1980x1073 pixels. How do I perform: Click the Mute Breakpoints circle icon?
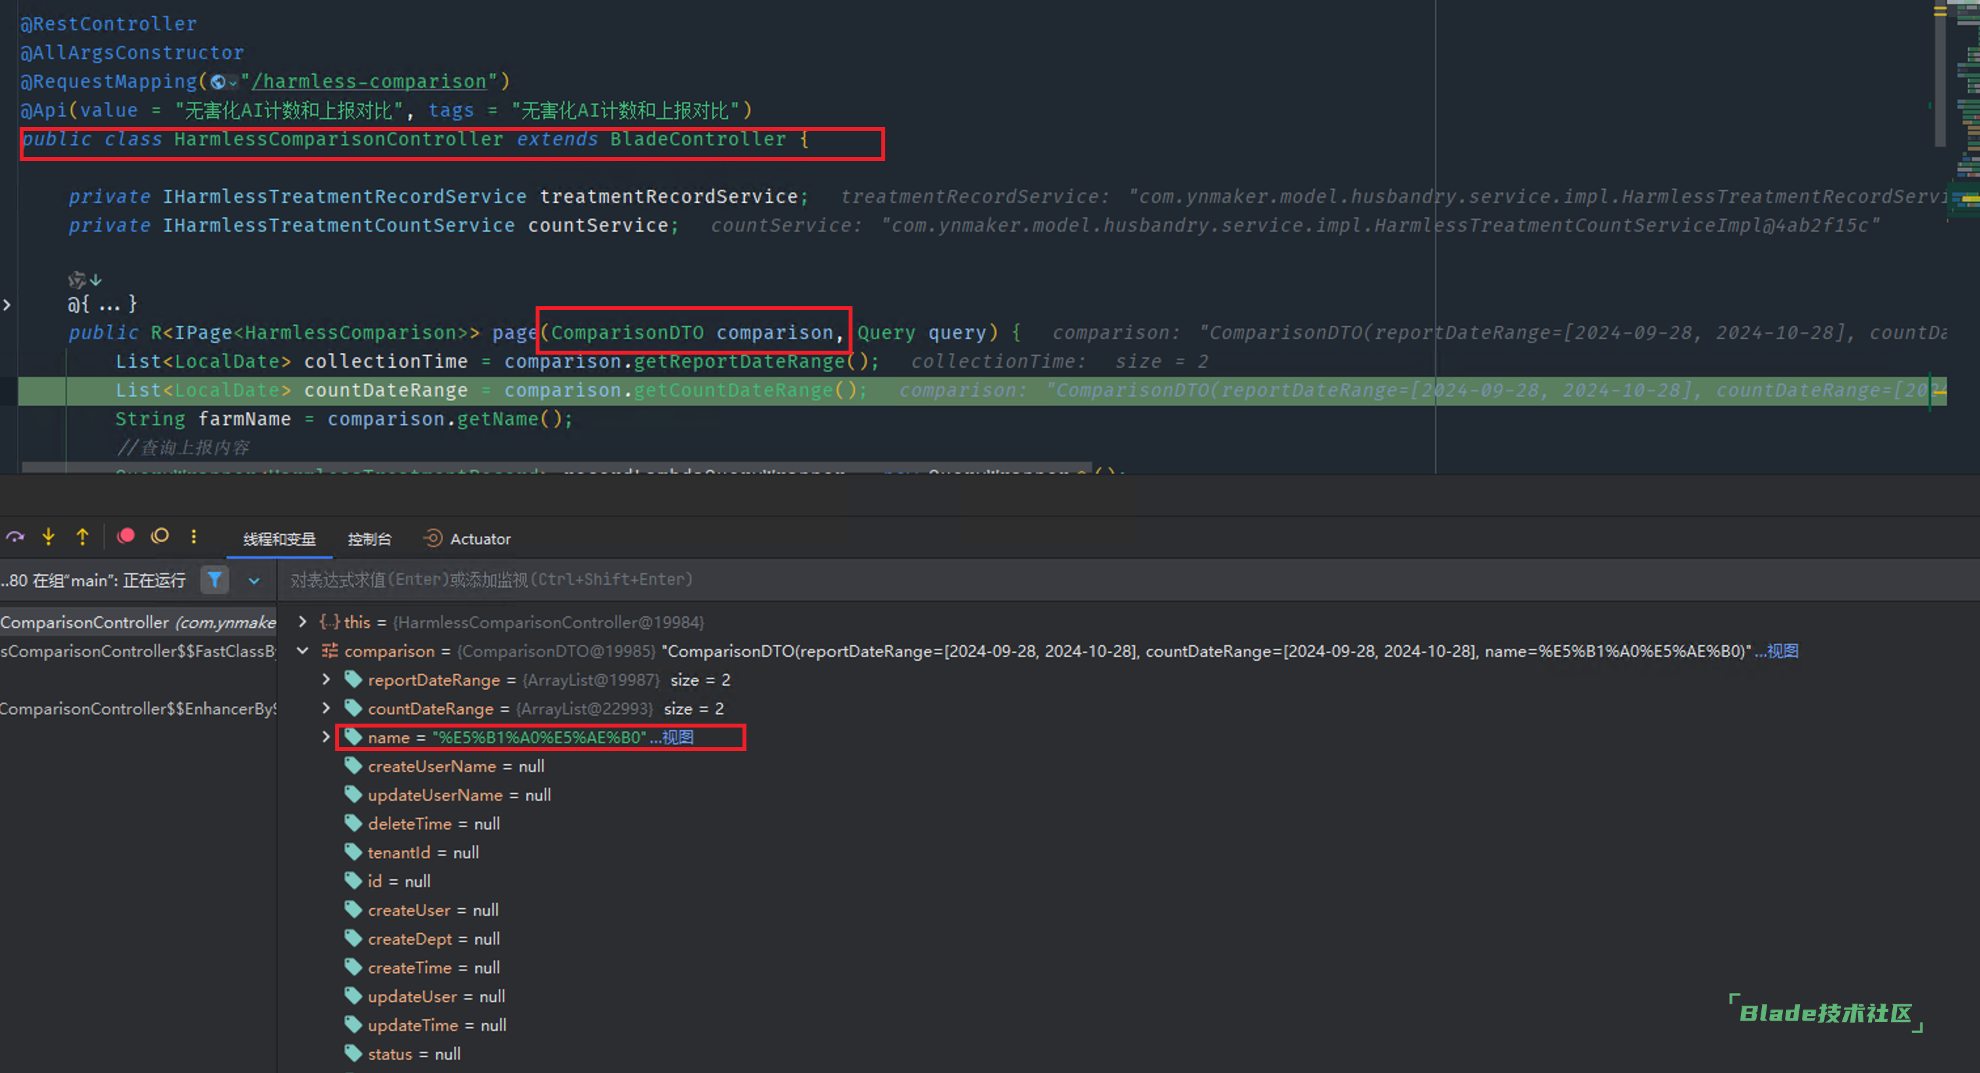click(x=160, y=536)
